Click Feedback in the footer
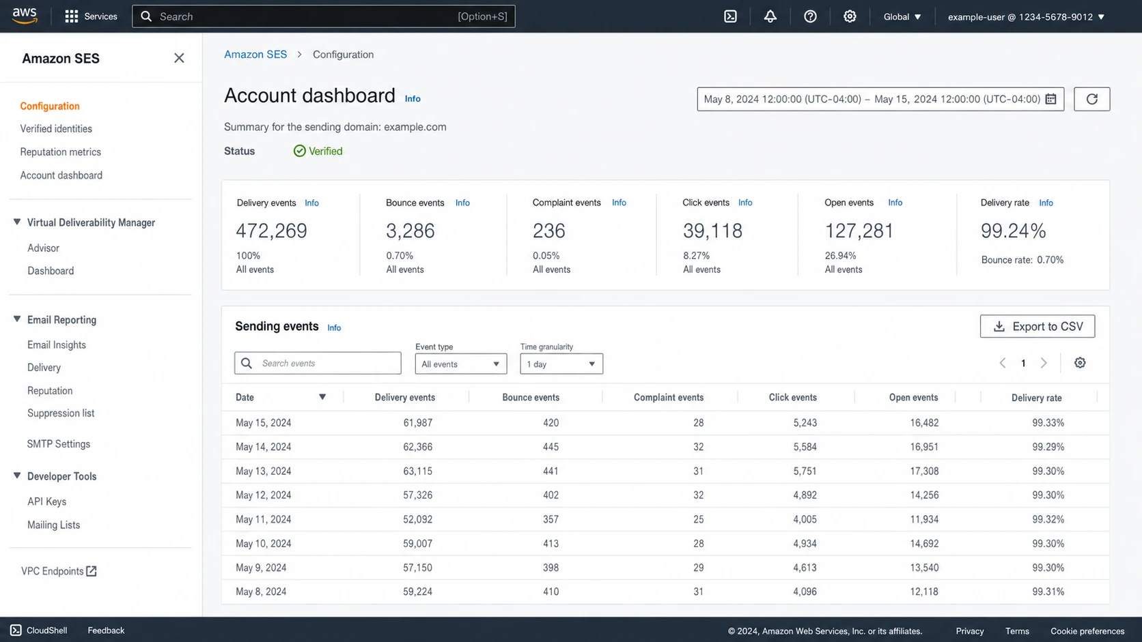 106,630
